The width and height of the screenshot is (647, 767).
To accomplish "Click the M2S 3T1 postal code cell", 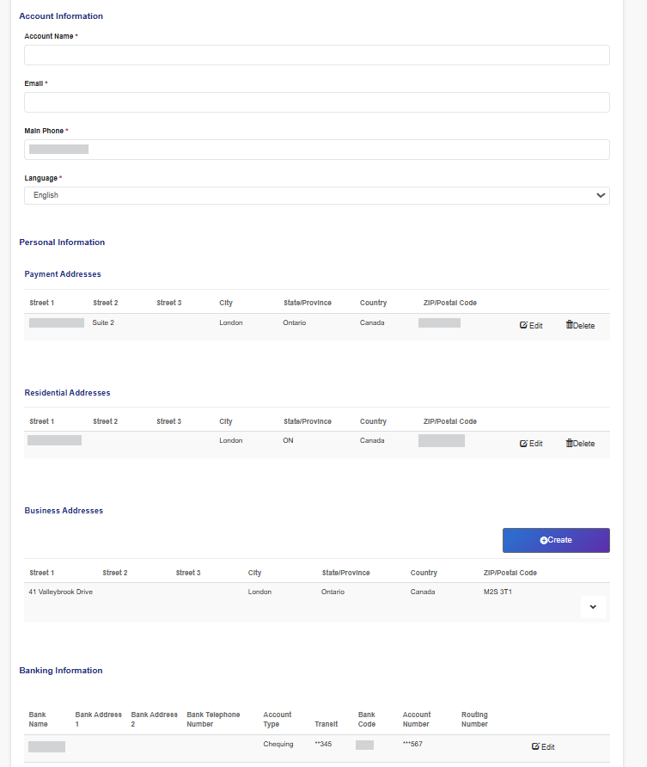I will click(x=497, y=592).
